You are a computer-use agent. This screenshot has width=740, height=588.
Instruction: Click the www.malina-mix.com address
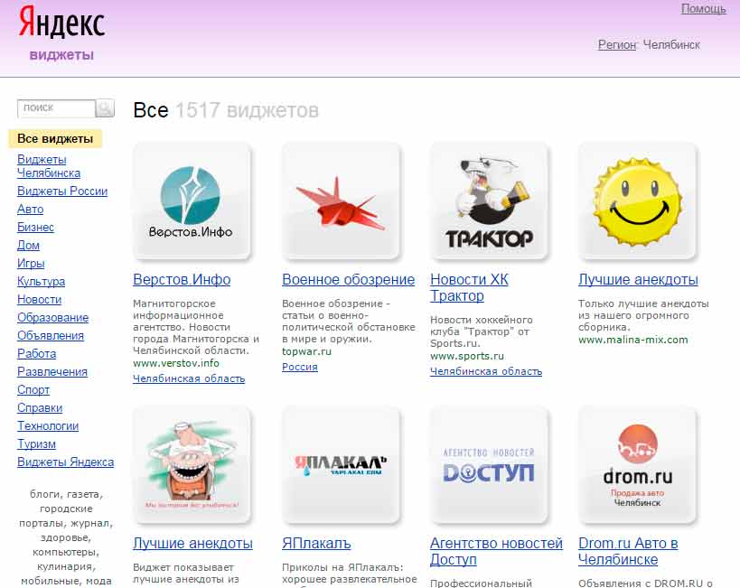(x=633, y=340)
